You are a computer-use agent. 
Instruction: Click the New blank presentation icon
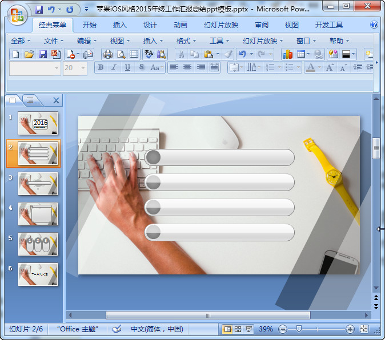point(16,54)
